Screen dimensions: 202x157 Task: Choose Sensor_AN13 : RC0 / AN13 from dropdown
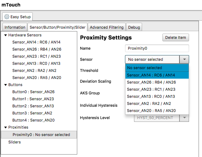point(157,96)
